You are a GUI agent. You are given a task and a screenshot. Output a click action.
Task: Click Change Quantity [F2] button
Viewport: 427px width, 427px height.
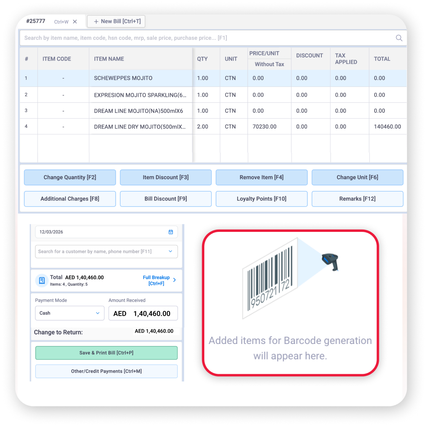click(x=70, y=178)
